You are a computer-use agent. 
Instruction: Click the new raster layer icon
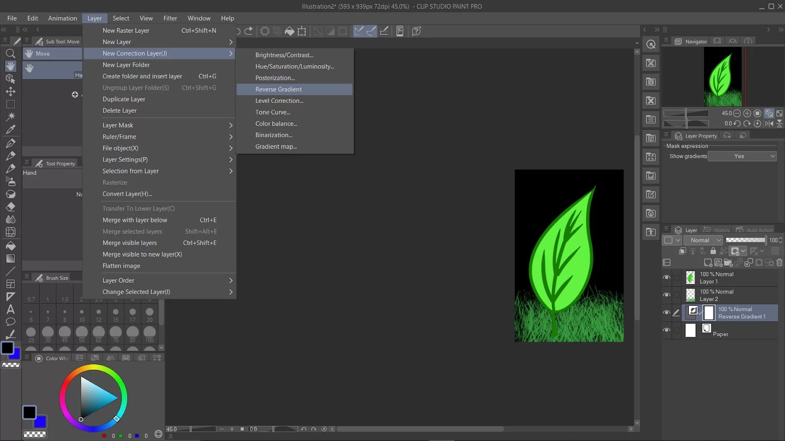(707, 263)
